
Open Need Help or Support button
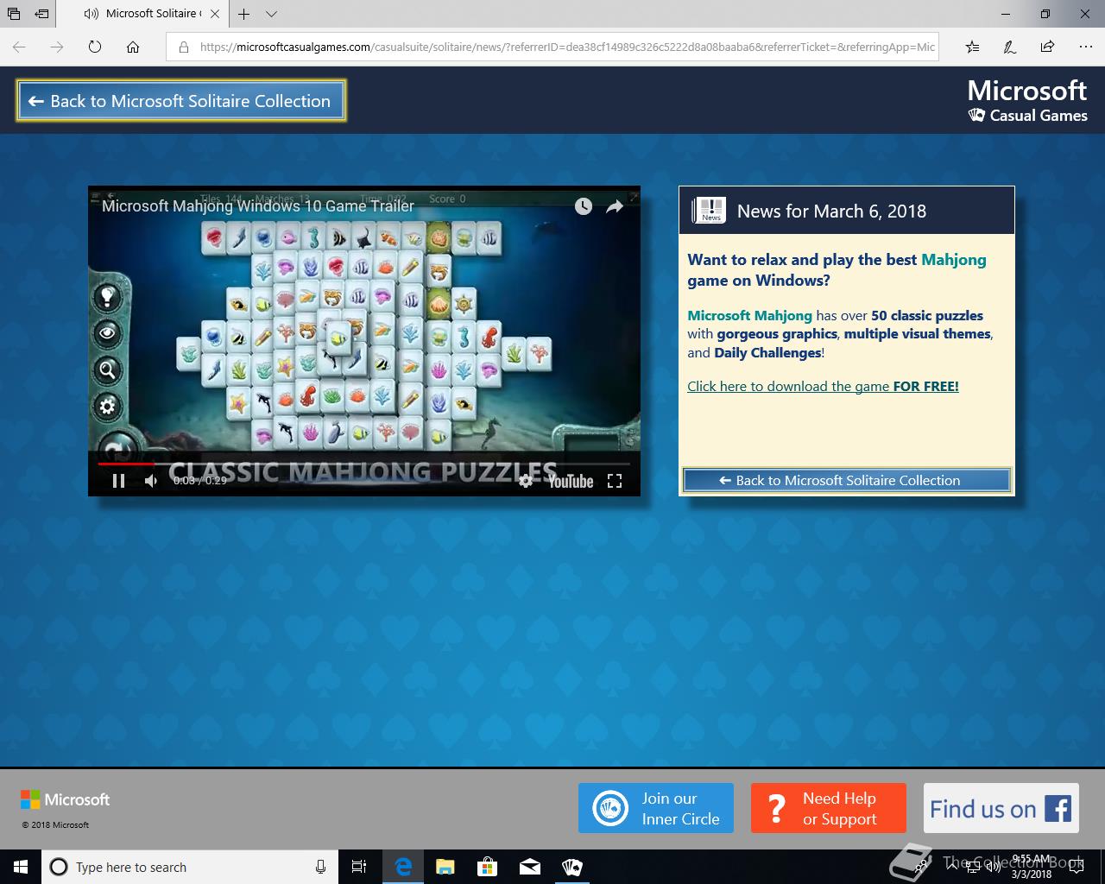[829, 808]
